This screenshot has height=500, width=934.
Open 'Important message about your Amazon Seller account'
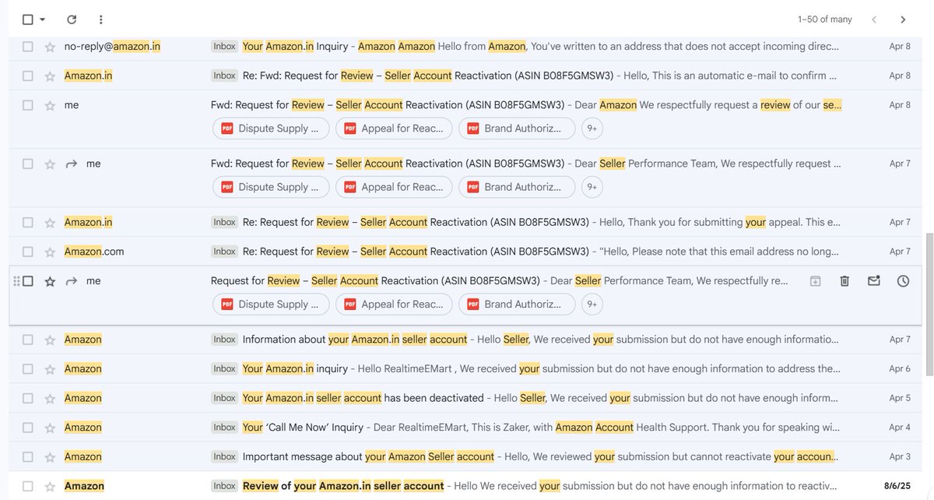pyautogui.click(x=467, y=457)
